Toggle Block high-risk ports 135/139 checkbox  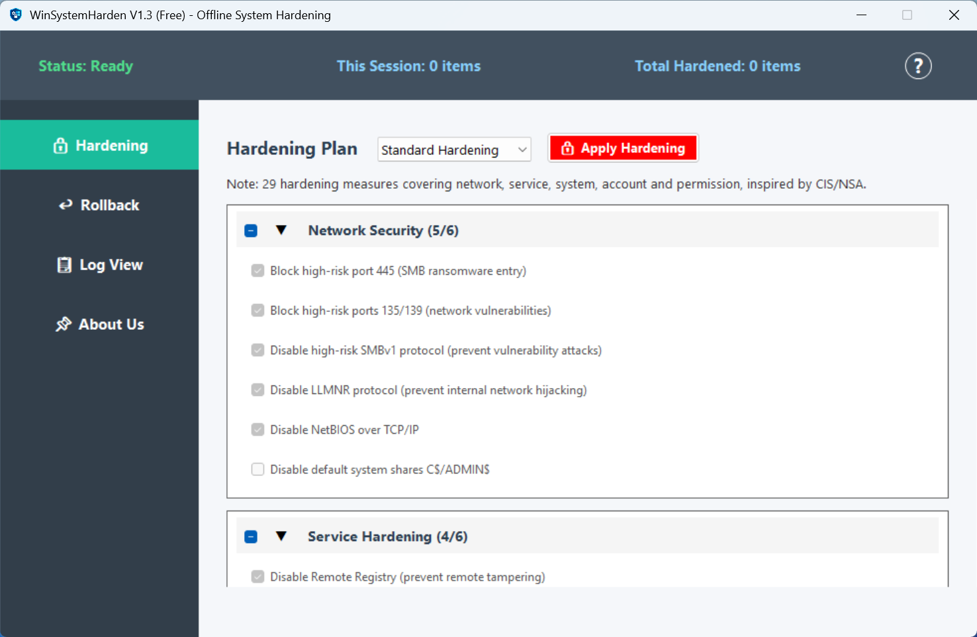tap(257, 311)
